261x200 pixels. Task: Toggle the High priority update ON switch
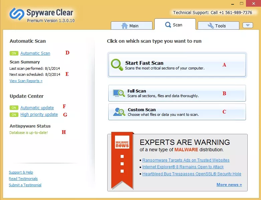(14, 115)
